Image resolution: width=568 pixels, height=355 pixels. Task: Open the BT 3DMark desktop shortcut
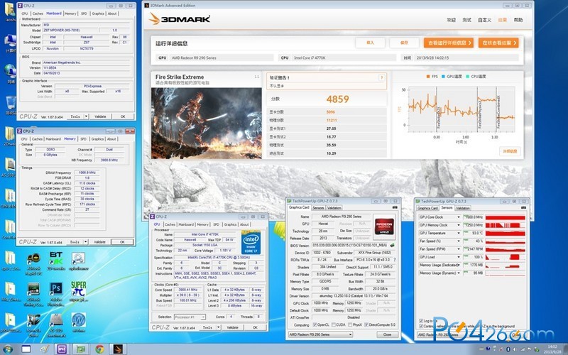click(56, 261)
